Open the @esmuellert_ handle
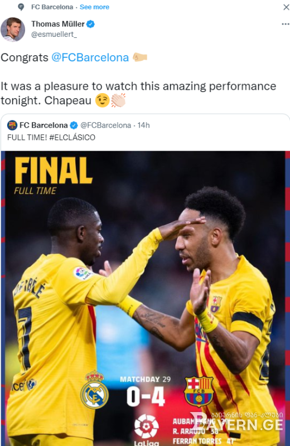This screenshot has height=446, width=290. click(54, 35)
